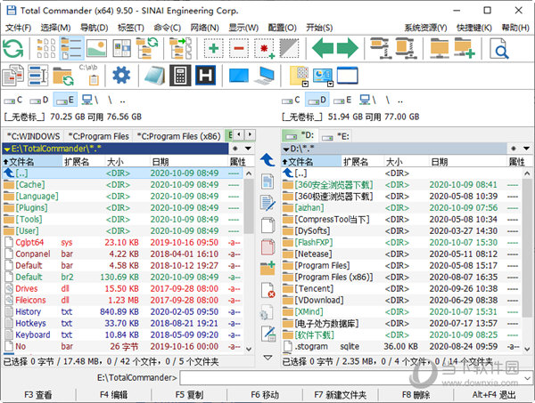The width and height of the screenshot is (535, 403).
Task: Open the directory tree view icon
Action: click(147, 48)
